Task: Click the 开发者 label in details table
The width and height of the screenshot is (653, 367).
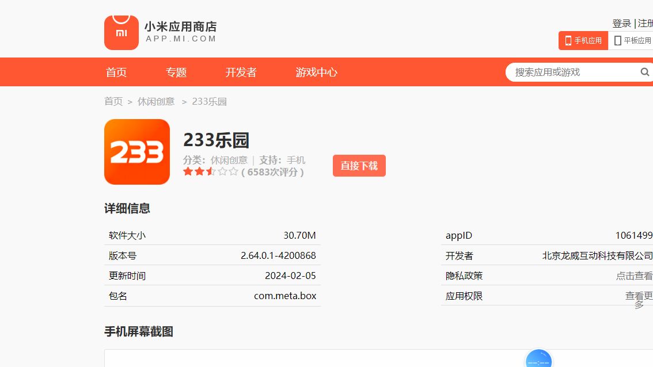Action: (460, 255)
